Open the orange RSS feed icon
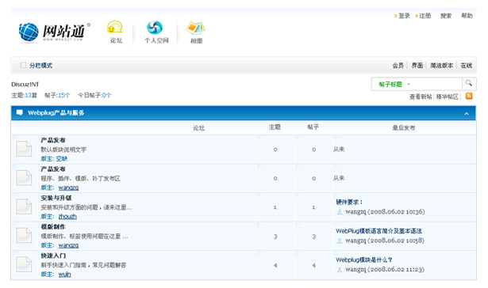The width and height of the screenshot is (488, 288). [x=469, y=97]
